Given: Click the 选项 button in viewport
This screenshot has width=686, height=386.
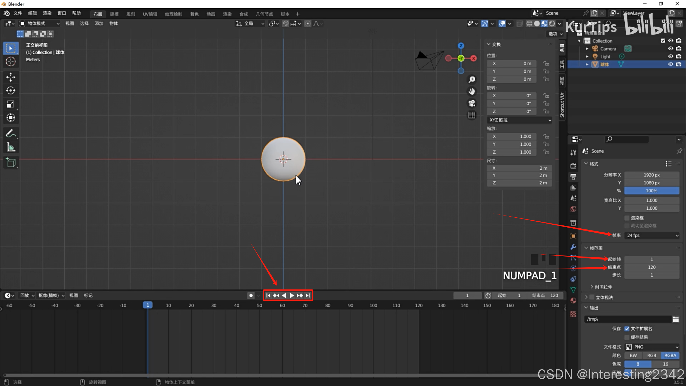Looking at the screenshot, I should pyautogui.click(x=555, y=34).
